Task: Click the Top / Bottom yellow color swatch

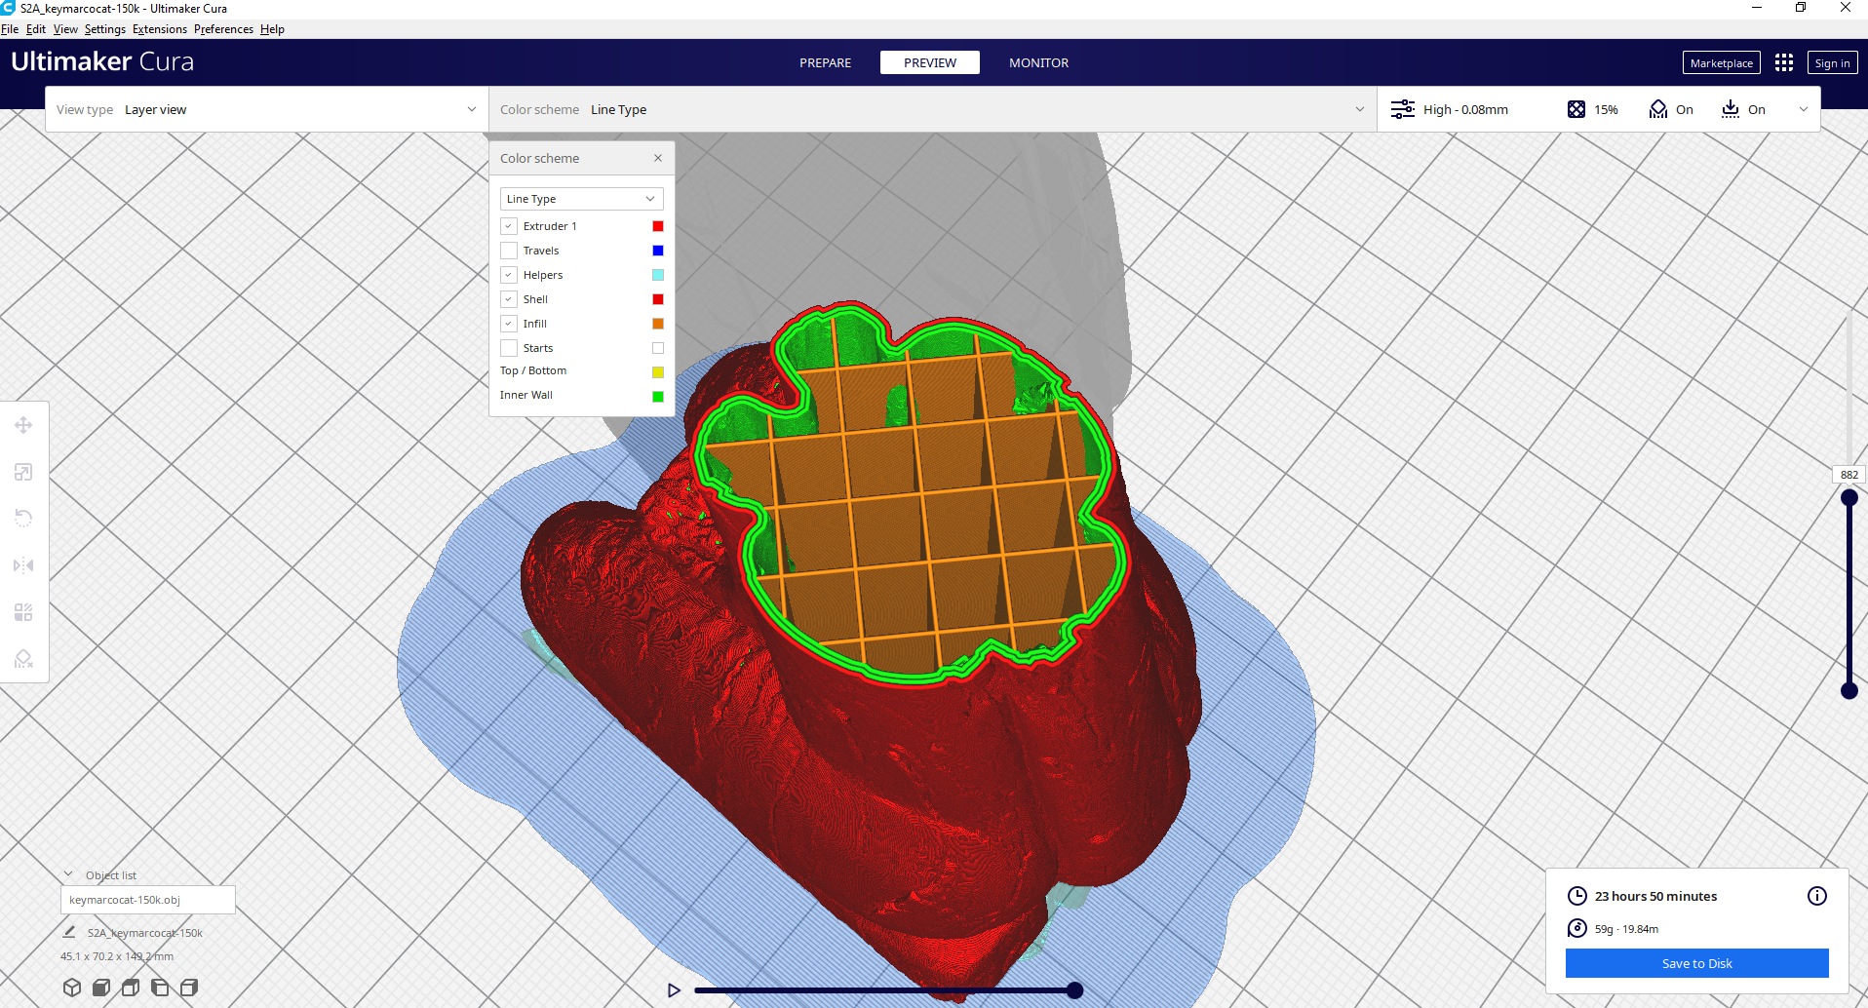Action: (x=658, y=371)
